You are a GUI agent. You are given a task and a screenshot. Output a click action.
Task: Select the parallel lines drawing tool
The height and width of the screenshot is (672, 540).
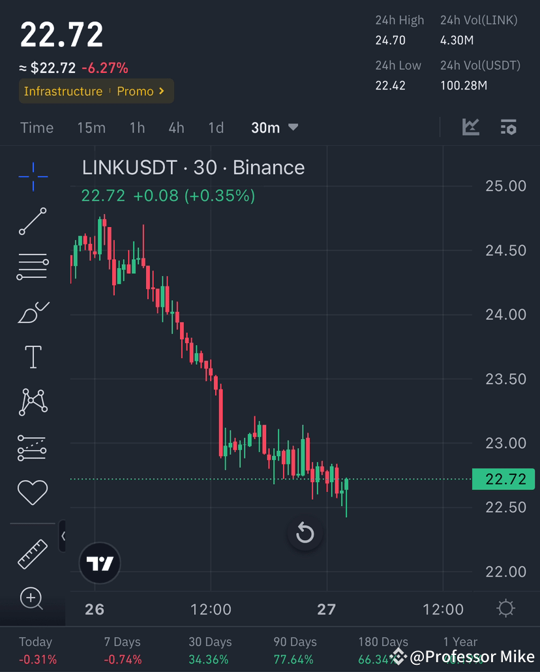(33, 266)
